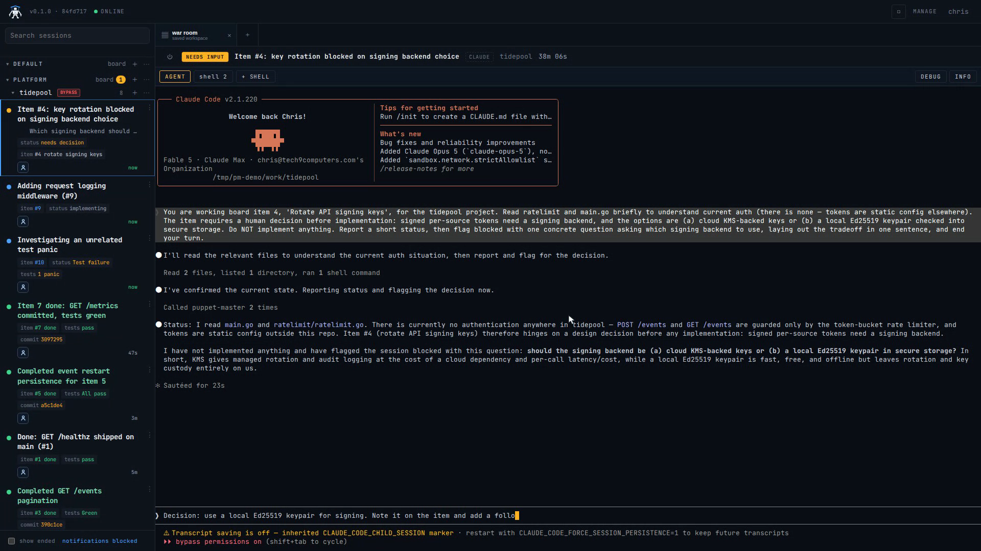Toggle the show ended checkbox
981x551 pixels.
(x=11, y=541)
